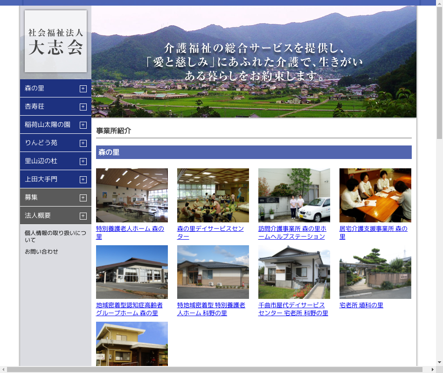The height and width of the screenshot is (373, 443).
Task: Click the 社会福祉法人 大志会 logo
Action: (55, 41)
